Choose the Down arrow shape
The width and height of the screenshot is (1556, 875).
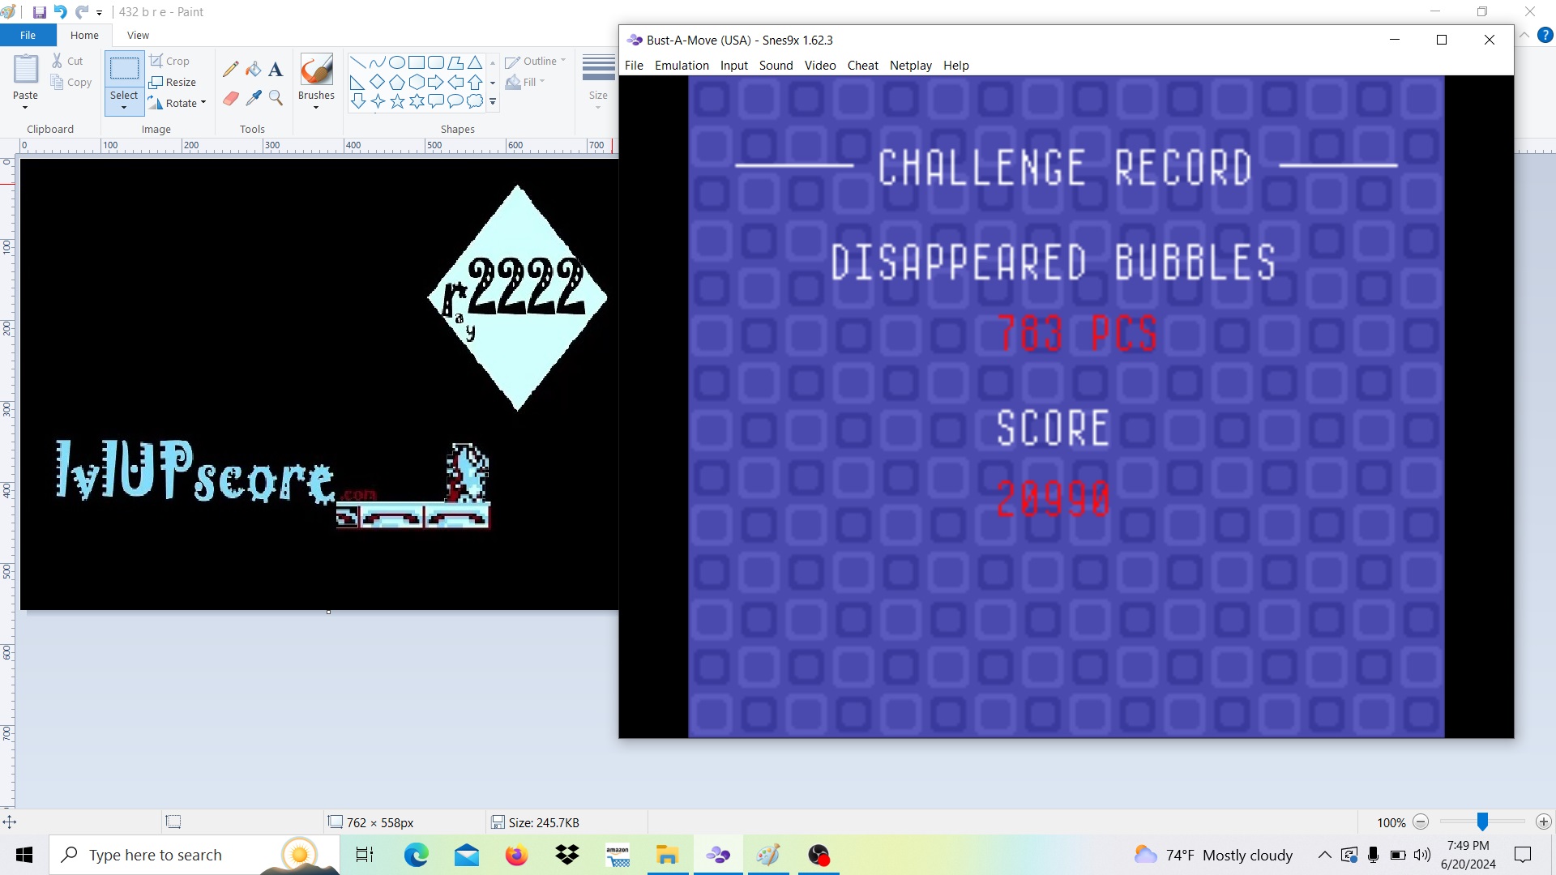[357, 101]
